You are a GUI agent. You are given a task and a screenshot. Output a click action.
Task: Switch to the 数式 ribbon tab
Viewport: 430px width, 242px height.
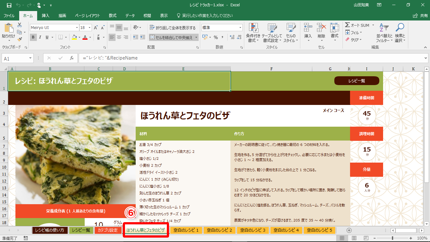[113, 15]
